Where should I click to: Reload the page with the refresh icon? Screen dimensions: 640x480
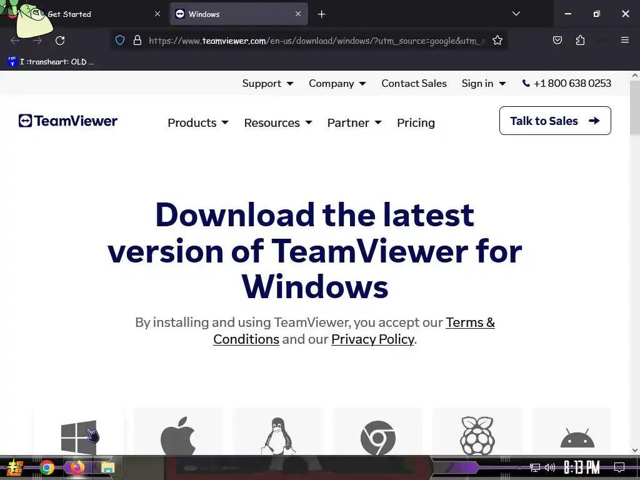tap(60, 41)
